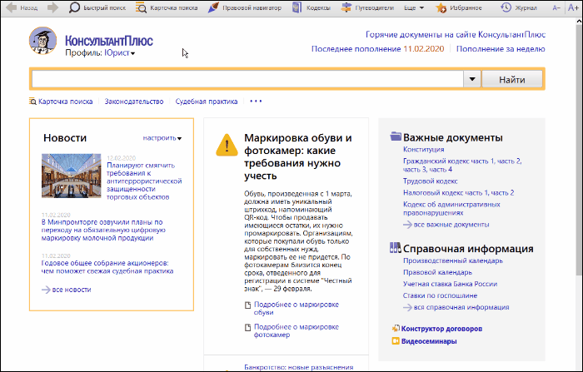Click into the main search field

click(x=247, y=79)
